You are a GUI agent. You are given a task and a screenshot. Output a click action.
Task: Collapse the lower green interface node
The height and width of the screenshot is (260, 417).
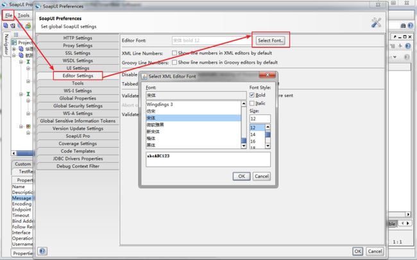[21, 94]
